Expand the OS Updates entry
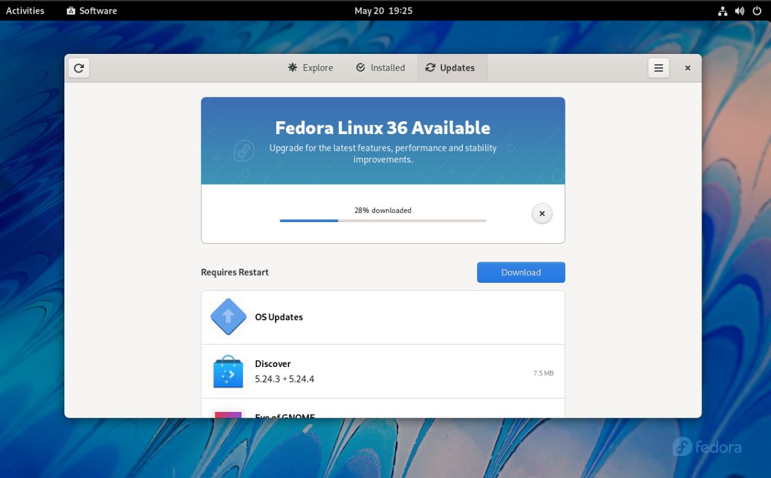 pos(383,316)
